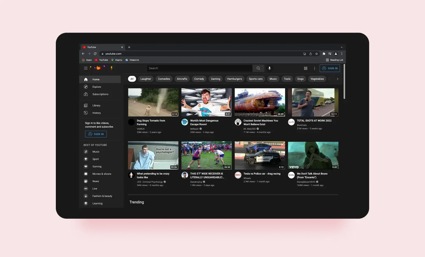Click the top-right SIGN IN button
The width and height of the screenshot is (425, 257).
click(x=330, y=68)
